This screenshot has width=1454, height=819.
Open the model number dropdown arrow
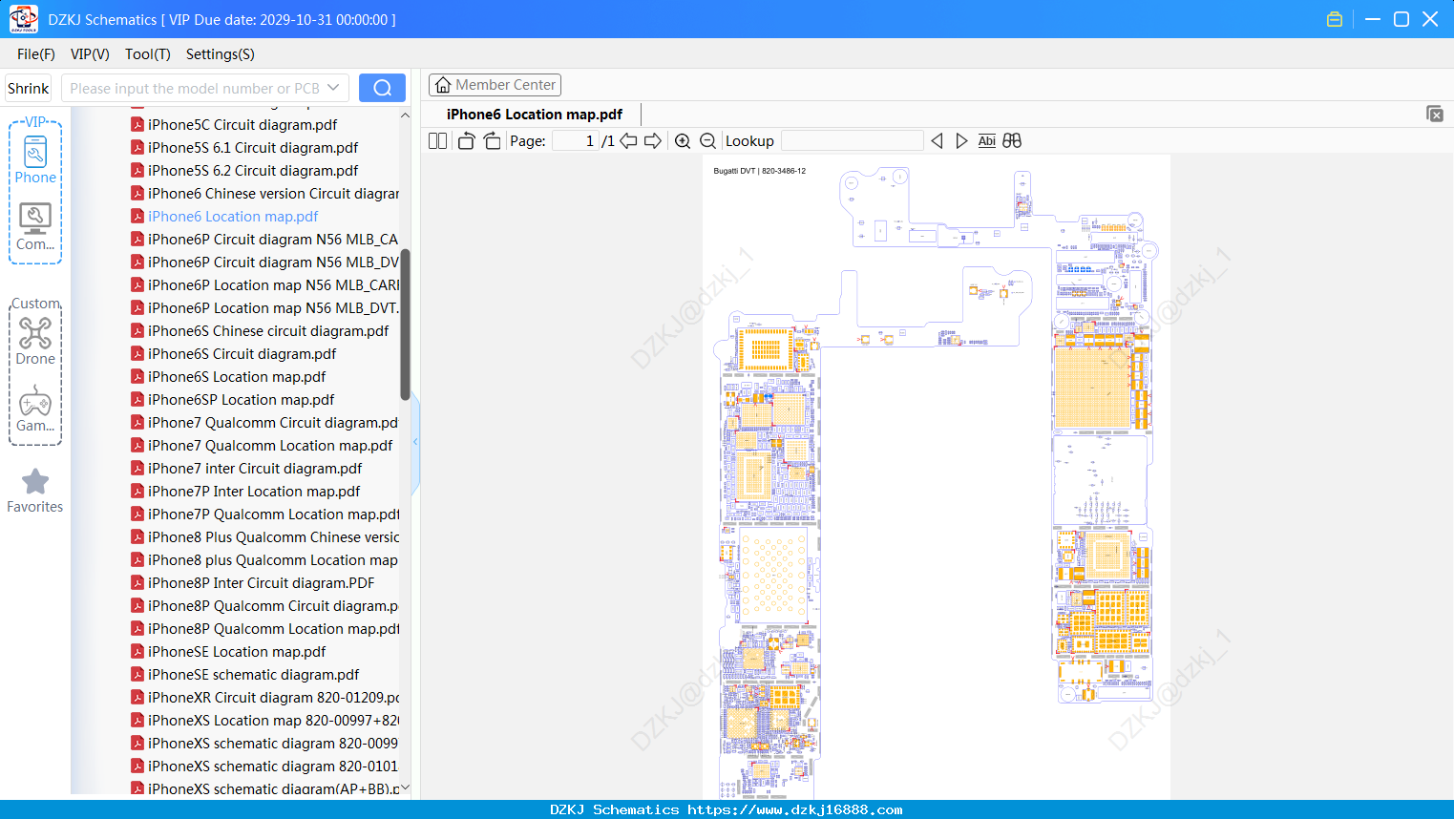pyautogui.click(x=333, y=88)
